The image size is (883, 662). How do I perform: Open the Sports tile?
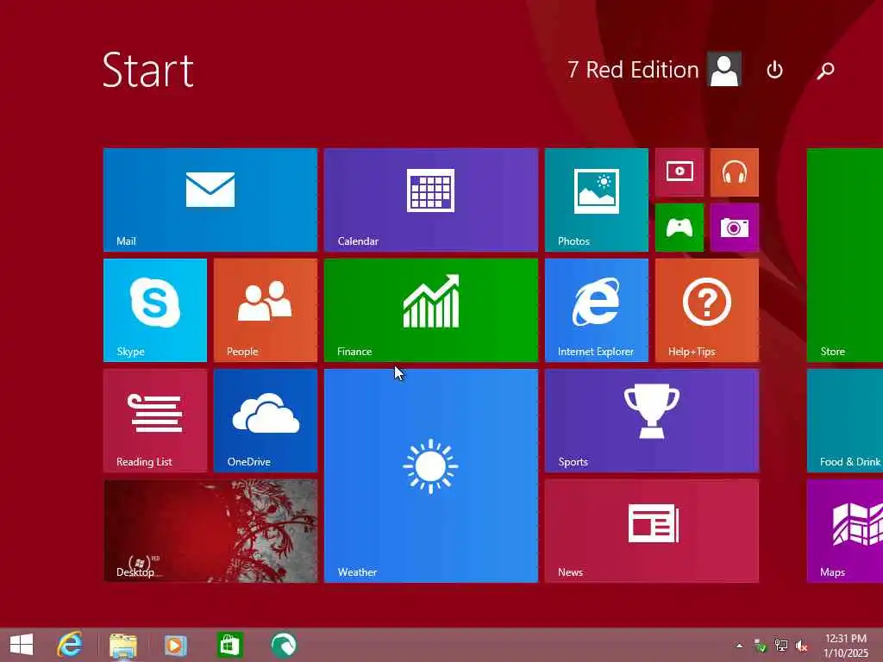(x=652, y=421)
